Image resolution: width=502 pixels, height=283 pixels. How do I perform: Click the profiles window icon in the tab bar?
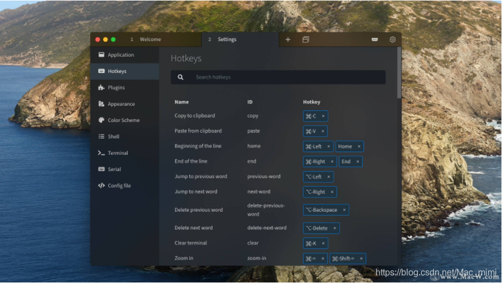coord(306,40)
